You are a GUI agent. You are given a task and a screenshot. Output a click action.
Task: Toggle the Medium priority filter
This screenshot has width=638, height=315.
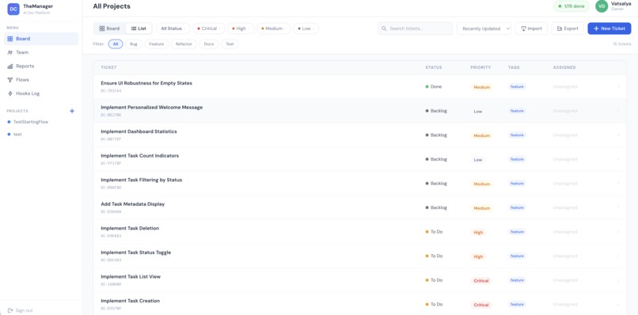274,28
